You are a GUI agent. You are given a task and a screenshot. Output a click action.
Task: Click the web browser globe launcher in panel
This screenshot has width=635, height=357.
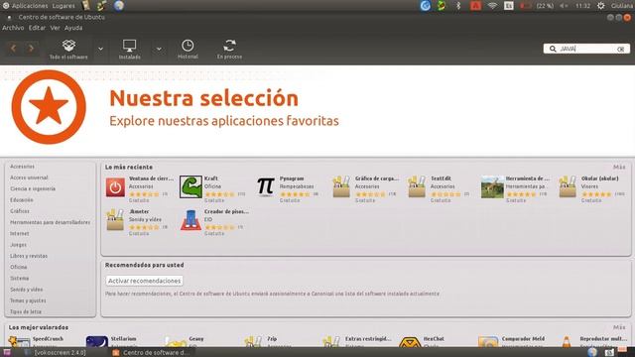(119, 6)
